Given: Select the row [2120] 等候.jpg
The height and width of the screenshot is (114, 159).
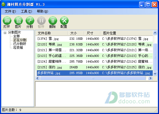Looking at the screenshot, I should 94,44.
